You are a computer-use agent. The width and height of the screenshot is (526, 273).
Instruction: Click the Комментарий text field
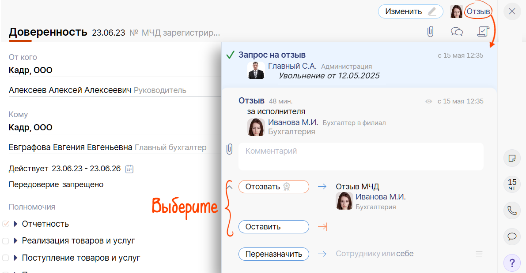point(360,156)
